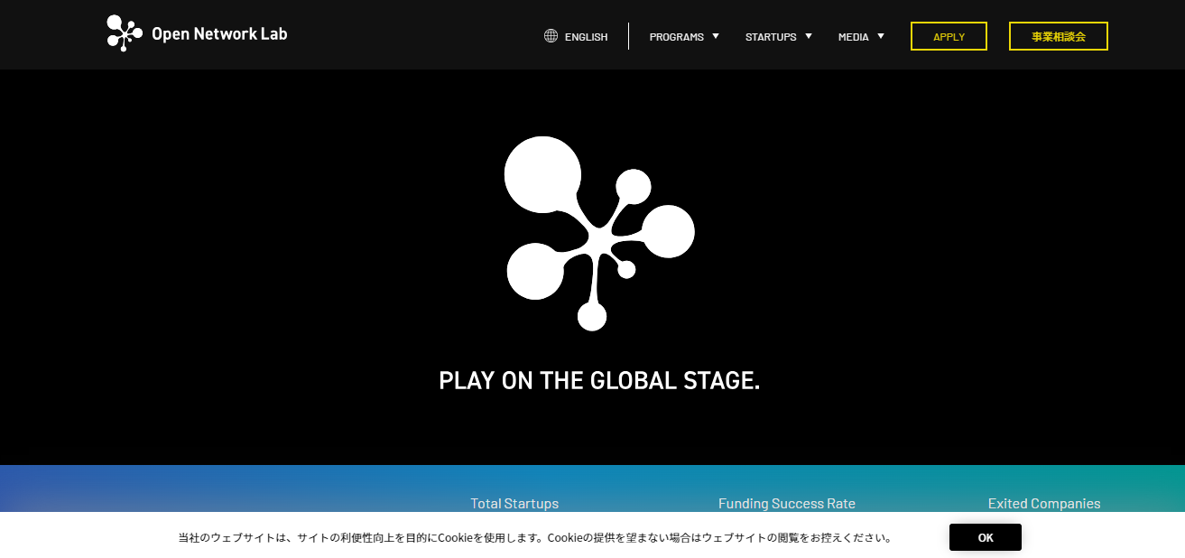Open the STARTUPS menu

pos(771,37)
